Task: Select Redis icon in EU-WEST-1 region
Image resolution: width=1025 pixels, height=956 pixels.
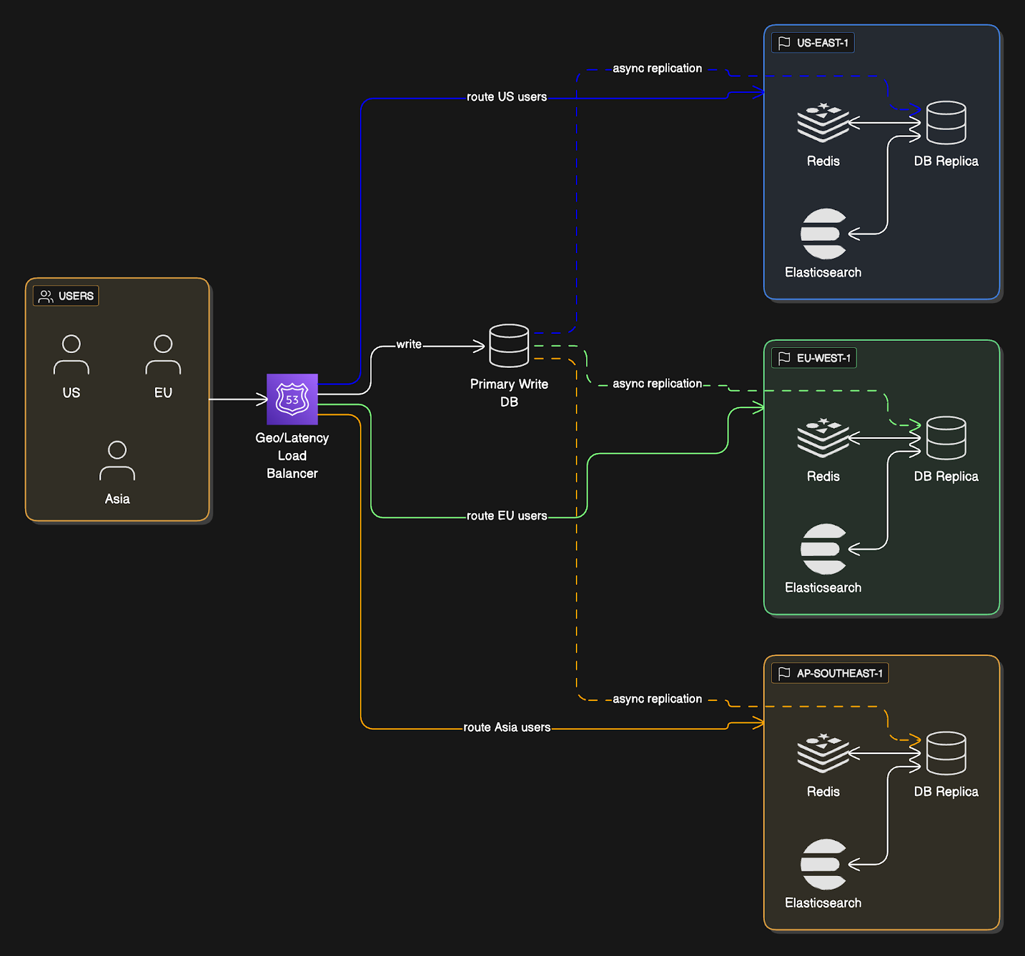Action: 823,438
